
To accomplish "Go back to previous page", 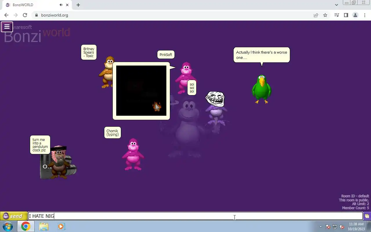I will pyautogui.click(x=6, y=15).
